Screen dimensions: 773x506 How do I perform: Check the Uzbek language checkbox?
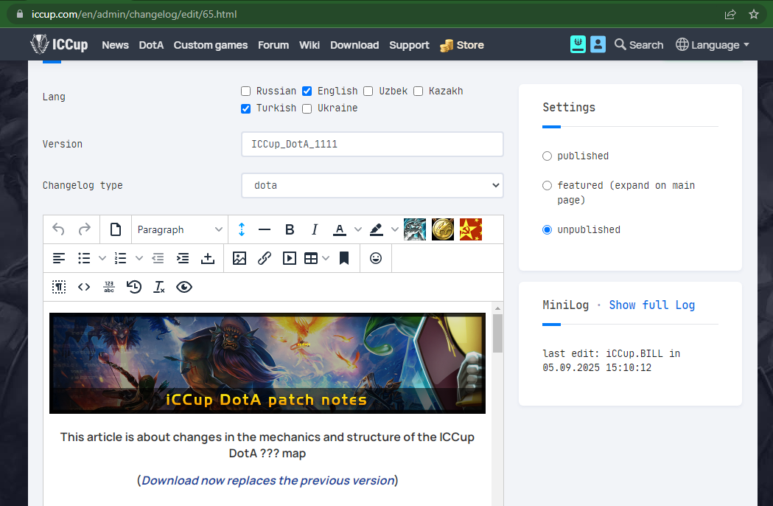coord(368,91)
